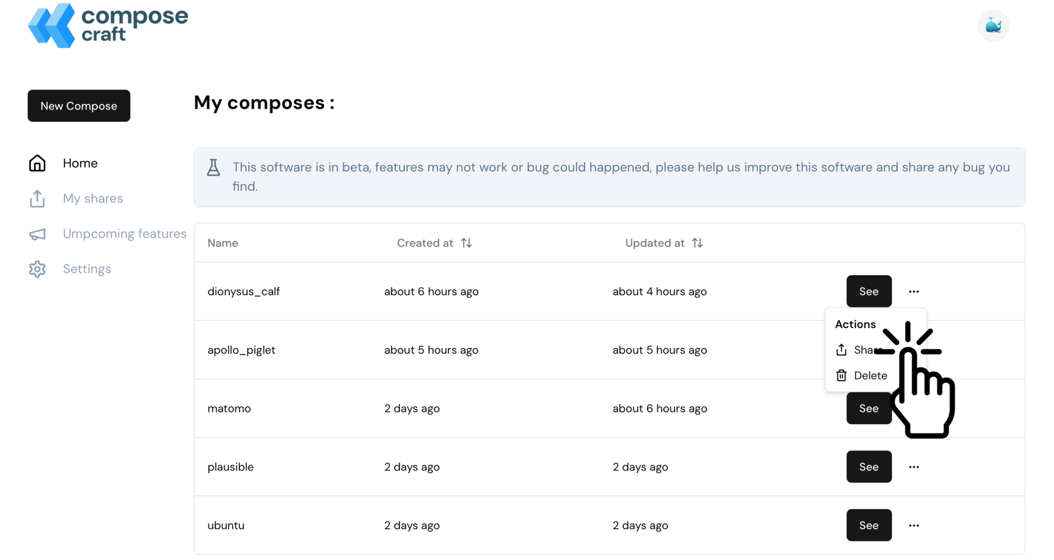
Task: Sort by Updated at arrows icon
Action: [697, 243]
